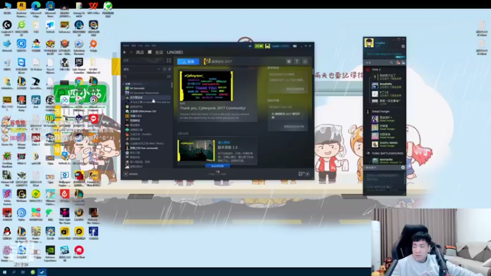The height and width of the screenshot is (276, 491).
Task: Collapse the PUBG: BATTLEGROUNDS friends group
Action: pyautogui.click(x=385, y=153)
